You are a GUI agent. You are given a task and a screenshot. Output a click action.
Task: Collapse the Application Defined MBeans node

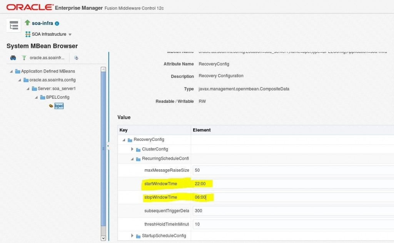(x=11, y=71)
